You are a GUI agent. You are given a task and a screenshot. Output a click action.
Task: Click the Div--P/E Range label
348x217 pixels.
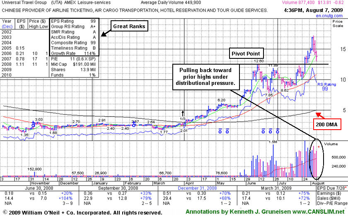click(332, 203)
